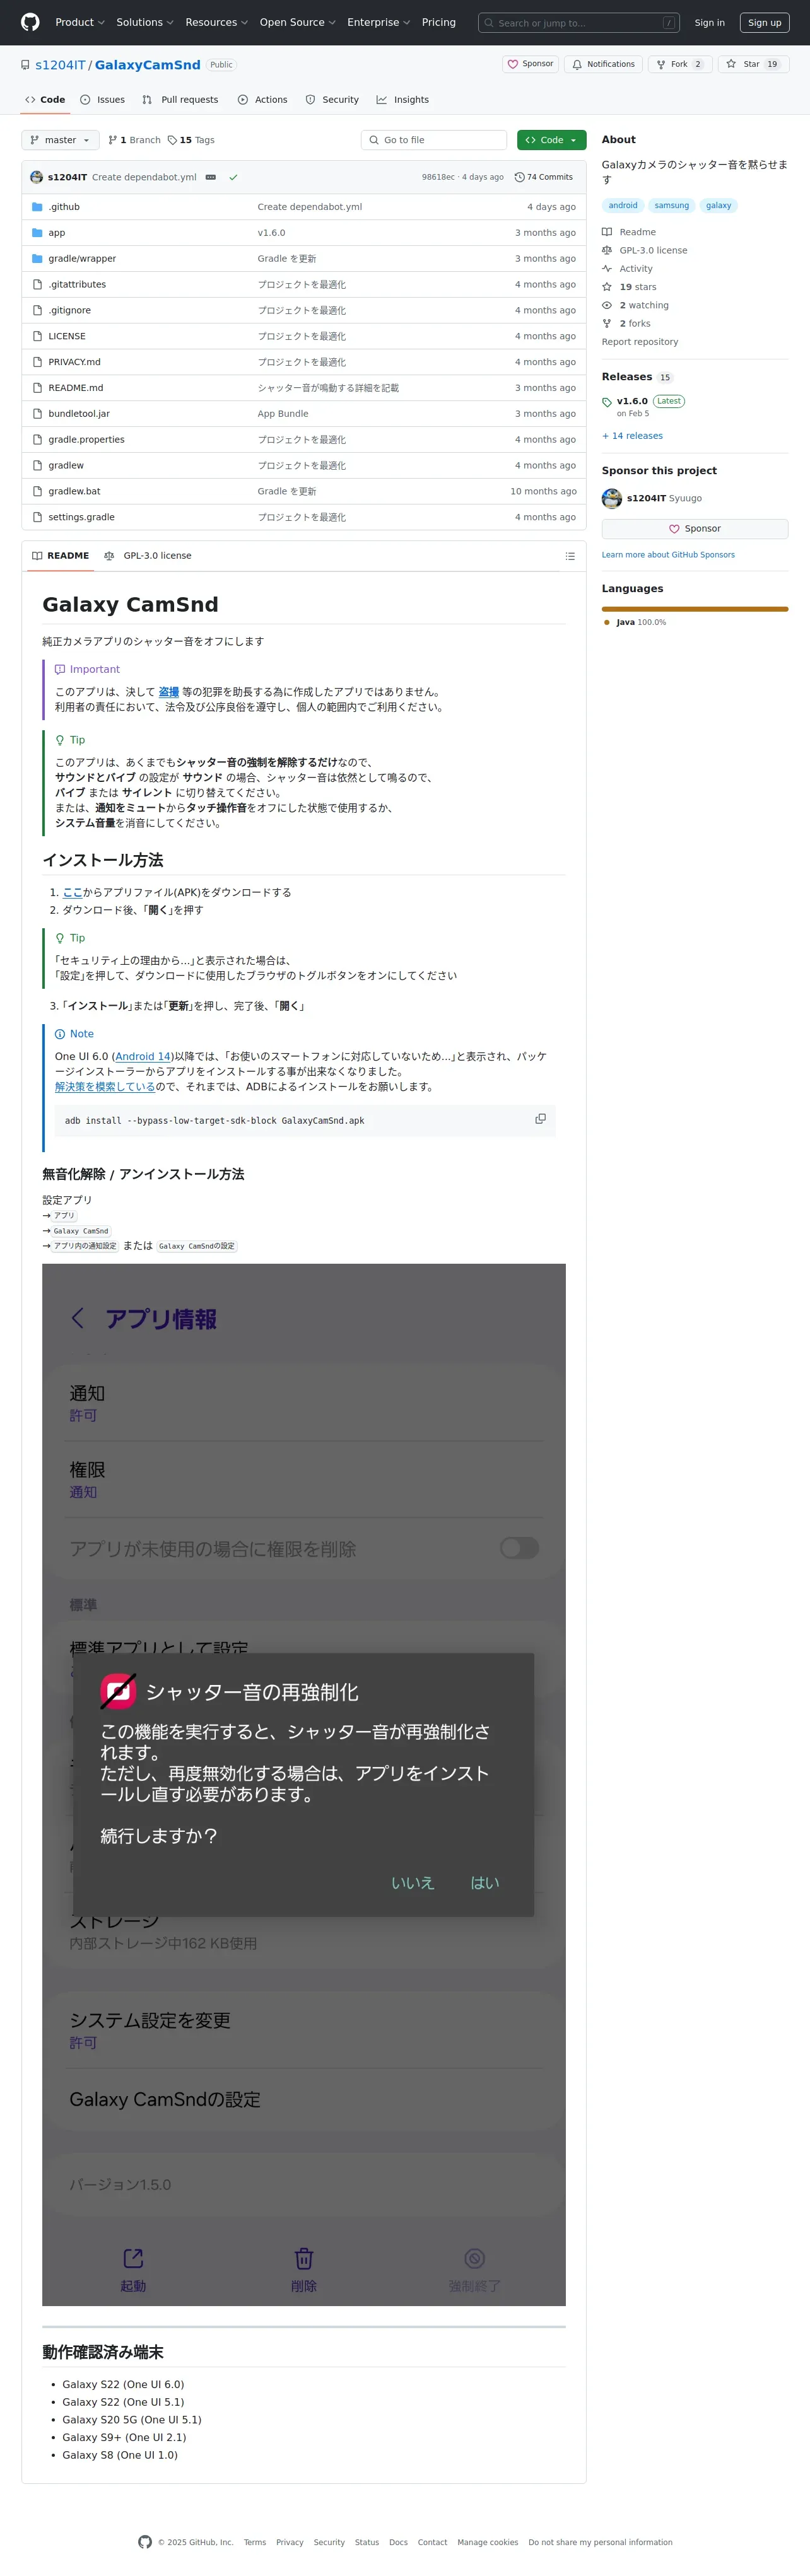View the 2 forks link

[x=626, y=324]
